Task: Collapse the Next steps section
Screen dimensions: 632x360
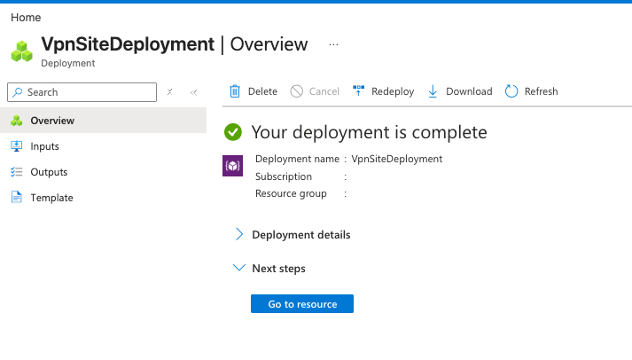Action: (270, 269)
